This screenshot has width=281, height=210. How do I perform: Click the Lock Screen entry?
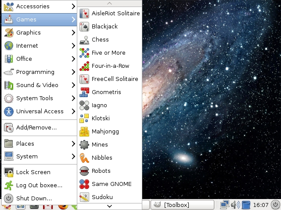tap(39, 172)
